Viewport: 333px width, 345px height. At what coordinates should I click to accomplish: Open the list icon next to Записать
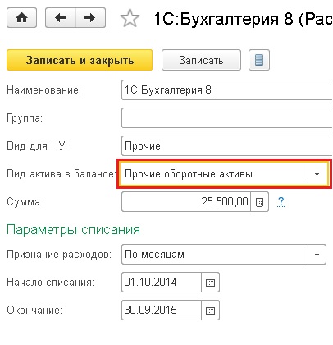tap(259, 60)
